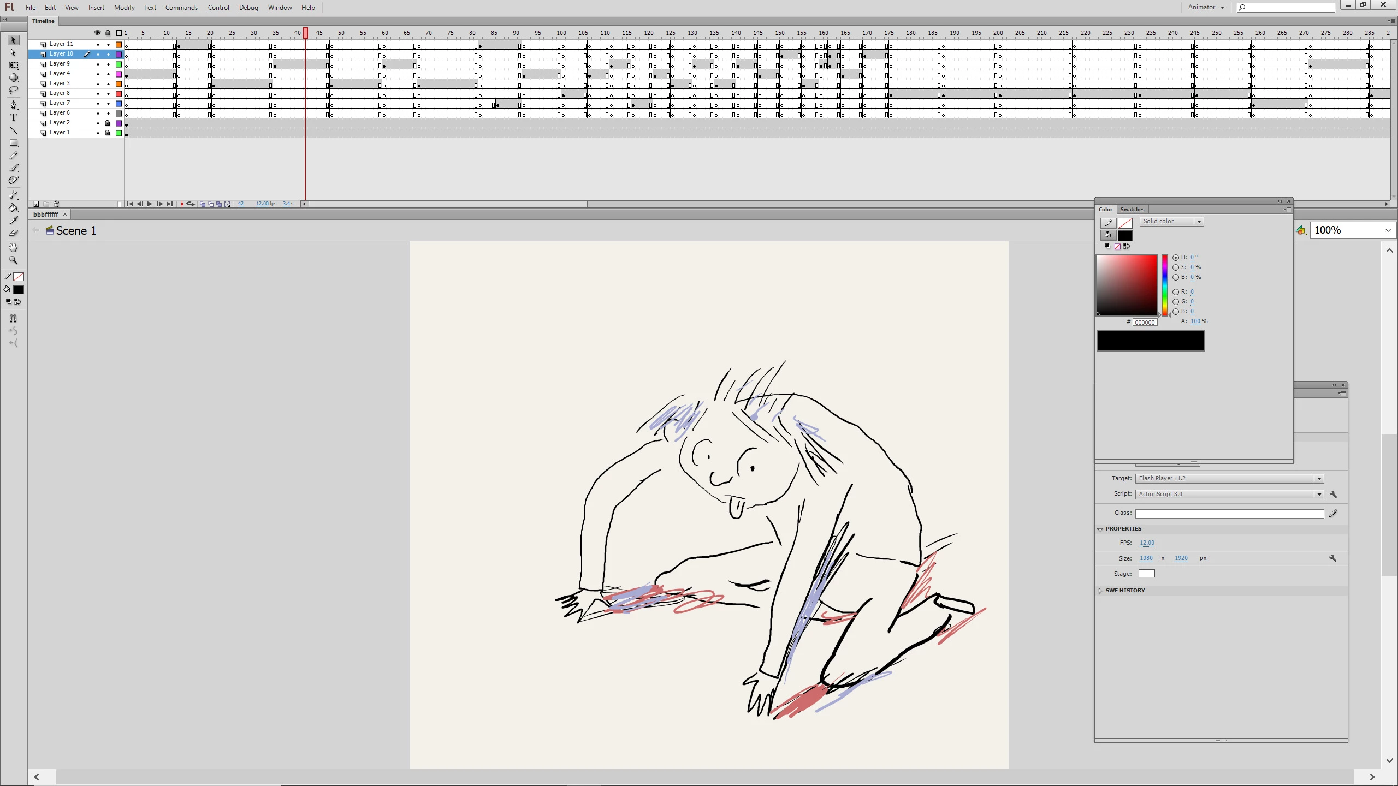This screenshot has width=1398, height=786.
Task: Select the Free Transform tool
Action: [14, 65]
